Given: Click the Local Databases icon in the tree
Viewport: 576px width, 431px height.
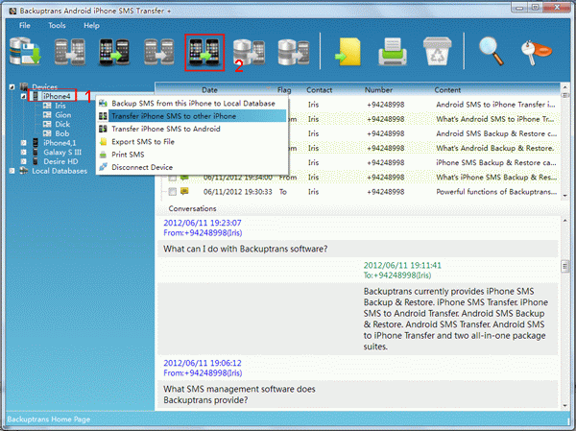Looking at the screenshot, I should tap(24, 171).
